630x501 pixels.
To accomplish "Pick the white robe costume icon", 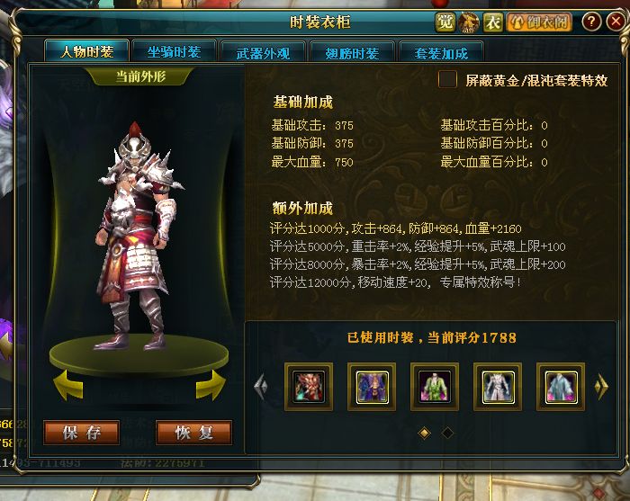I will [498, 387].
